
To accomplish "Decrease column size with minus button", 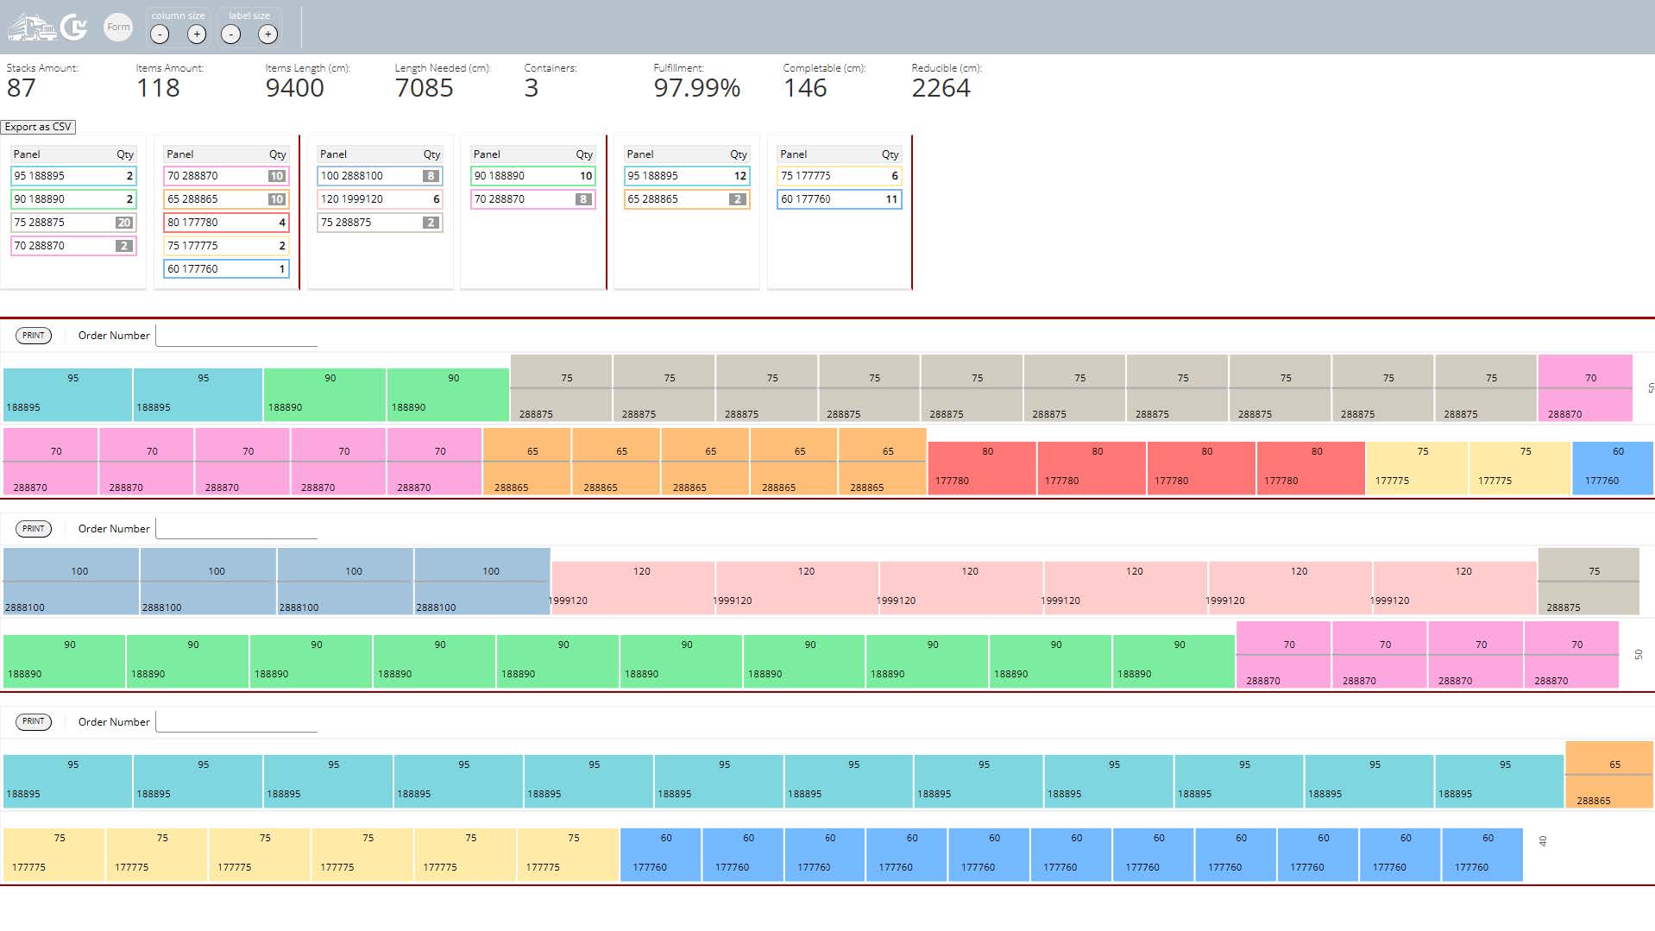I will coord(160,35).
